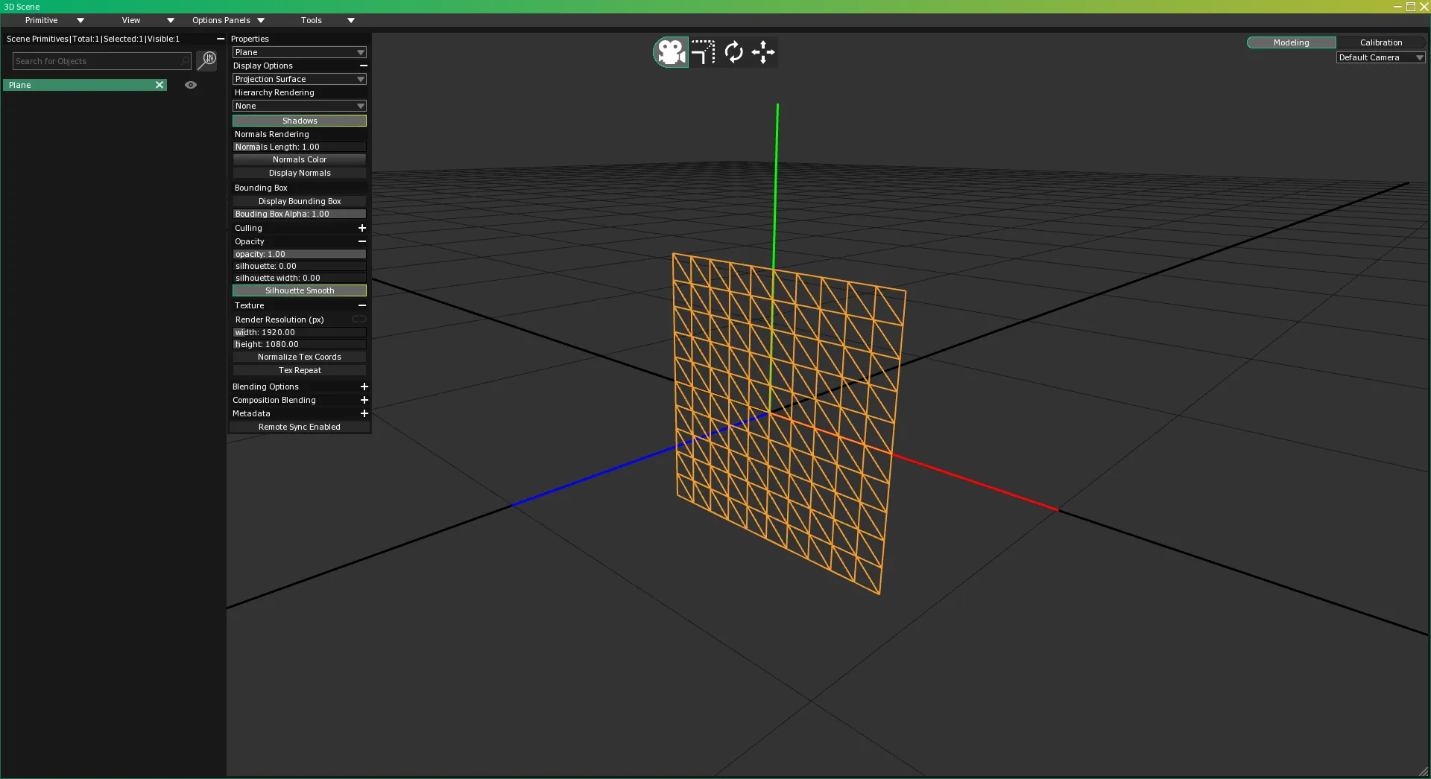Toggle the Shadows button
The height and width of the screenshot is (779, 1431).
point(300,121)
